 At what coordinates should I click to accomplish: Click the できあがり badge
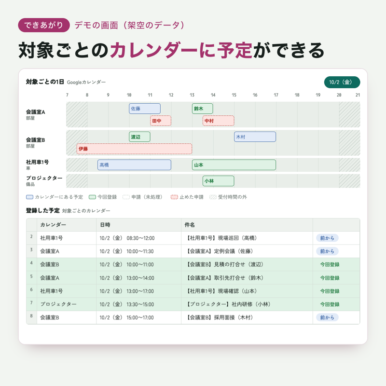[x=44, y=25]
